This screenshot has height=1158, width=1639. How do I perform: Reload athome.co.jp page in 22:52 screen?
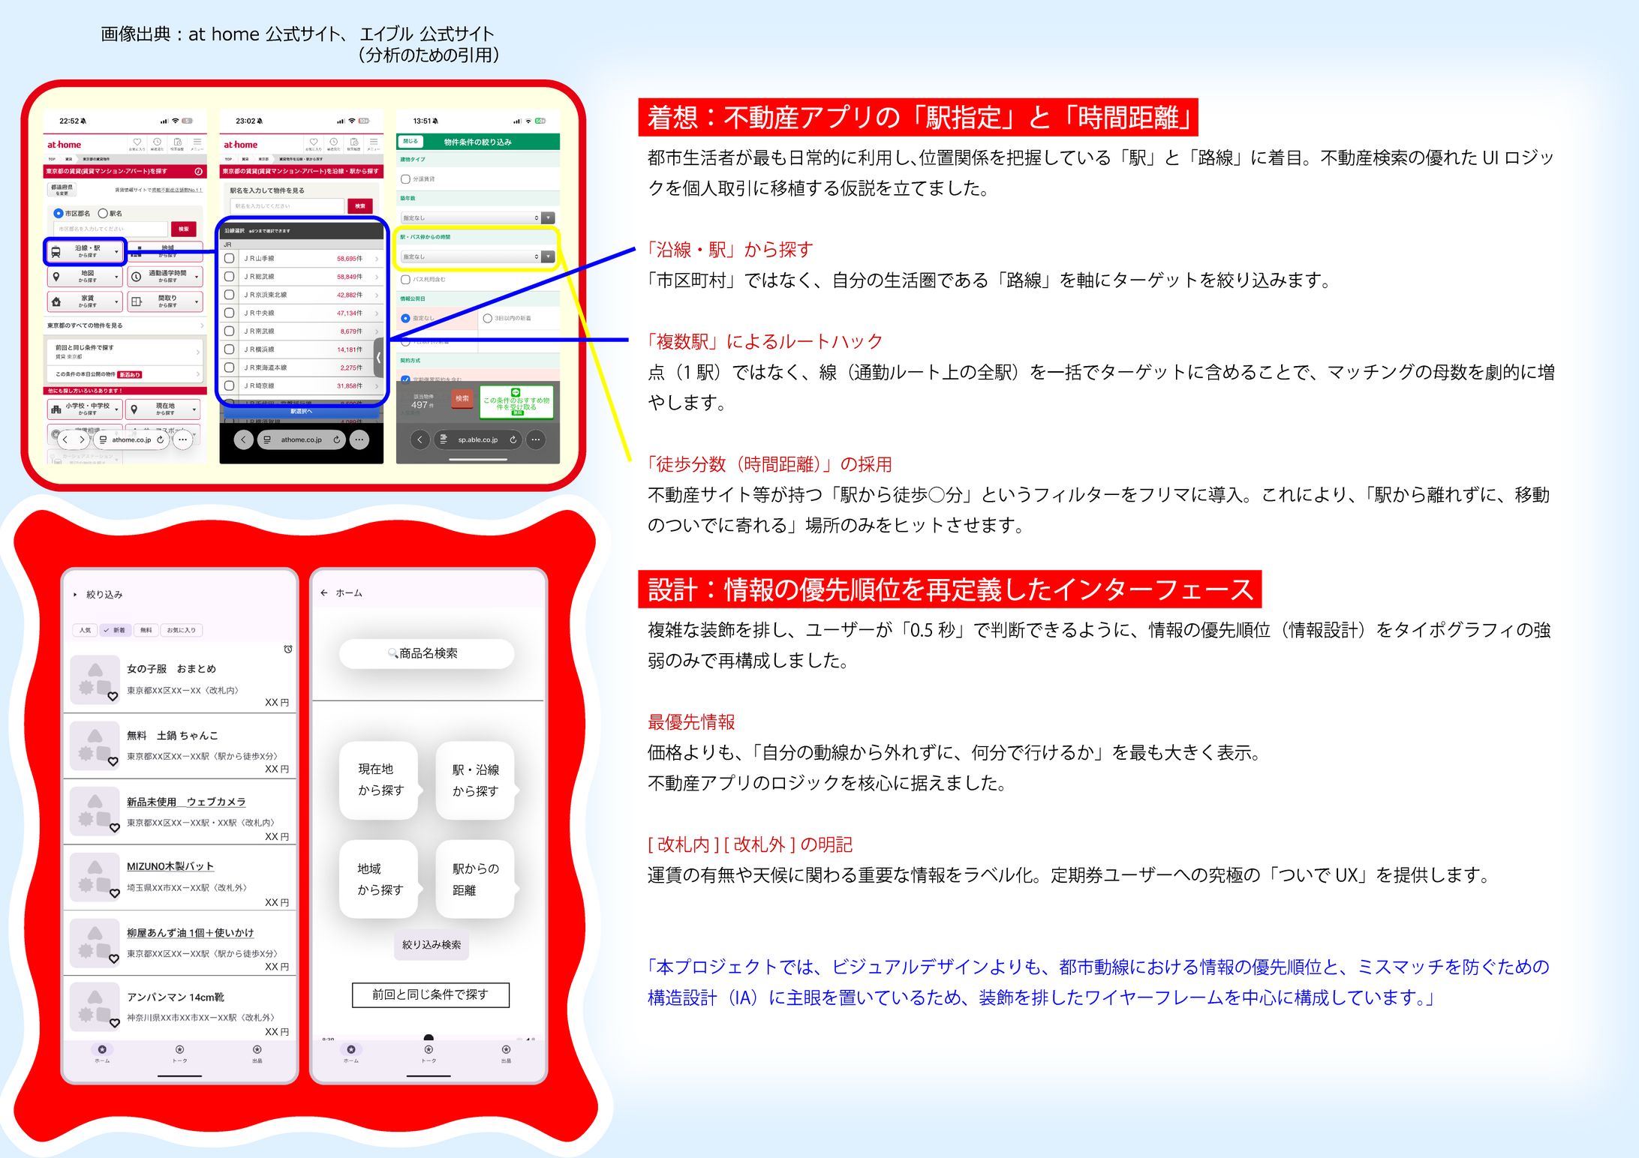click(160, 440)
